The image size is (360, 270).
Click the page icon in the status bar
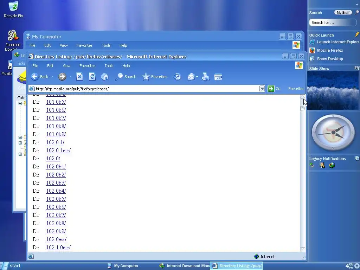(x=31, y=256)
